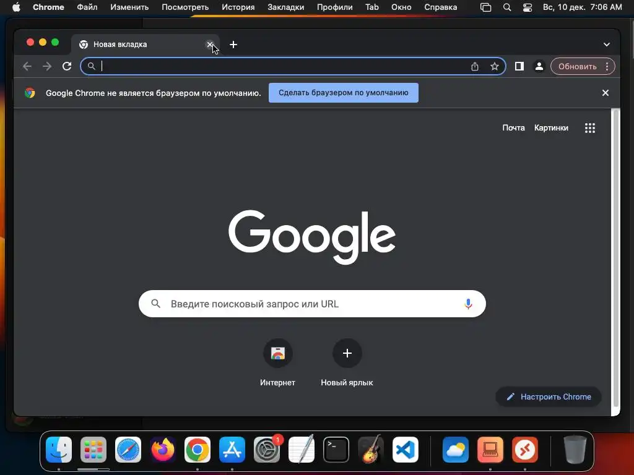Image resolution: width=634 pixels, height=475 pixels.
Task: Launch Safari from the Dock
Action: coord(128,450)
